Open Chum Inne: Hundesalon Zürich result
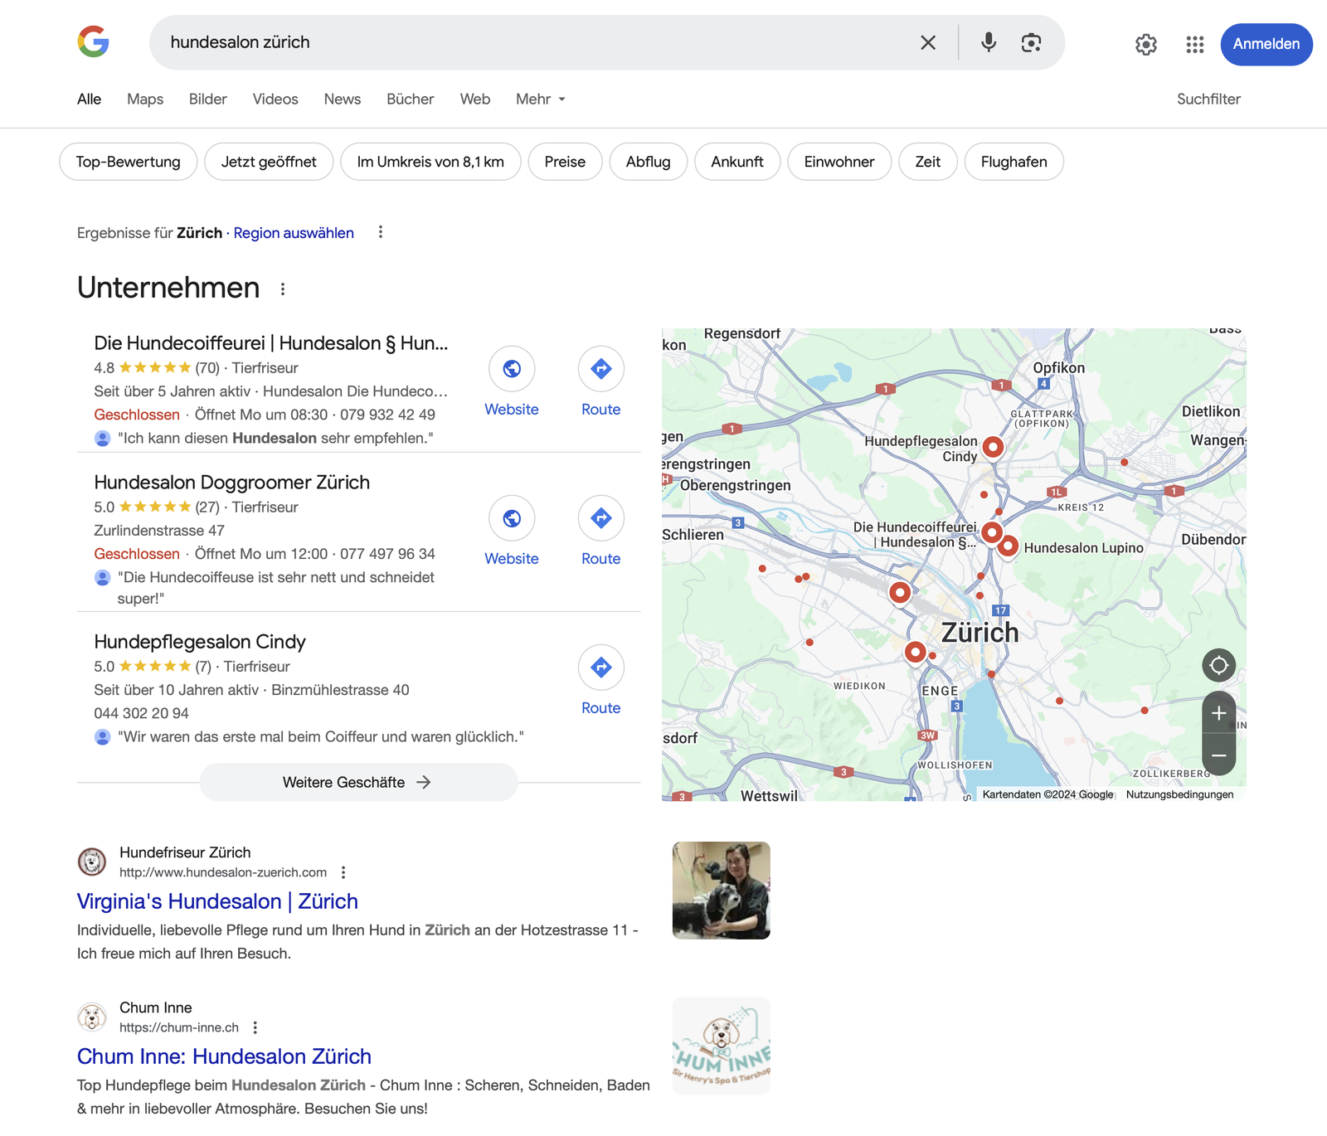The width and height of the screenshot is (1327, 1136). click(224, 1056)
